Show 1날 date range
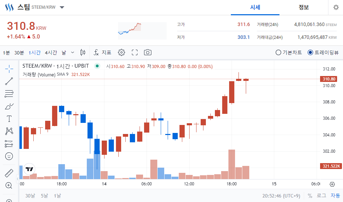 tap(57, 196)
